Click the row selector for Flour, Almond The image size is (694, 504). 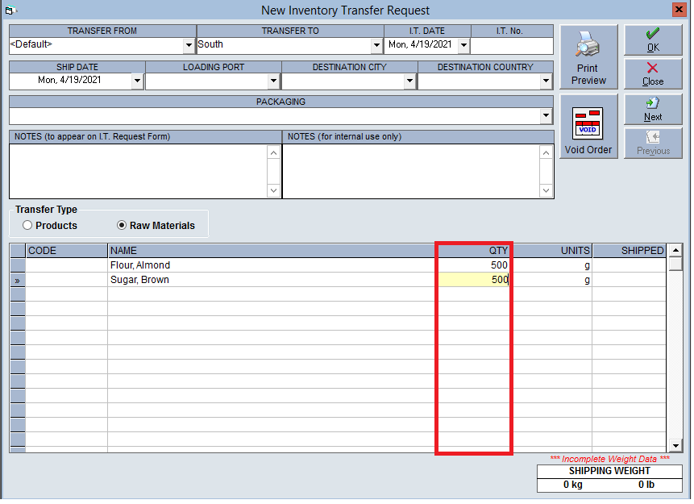click(x=18, y=266)
